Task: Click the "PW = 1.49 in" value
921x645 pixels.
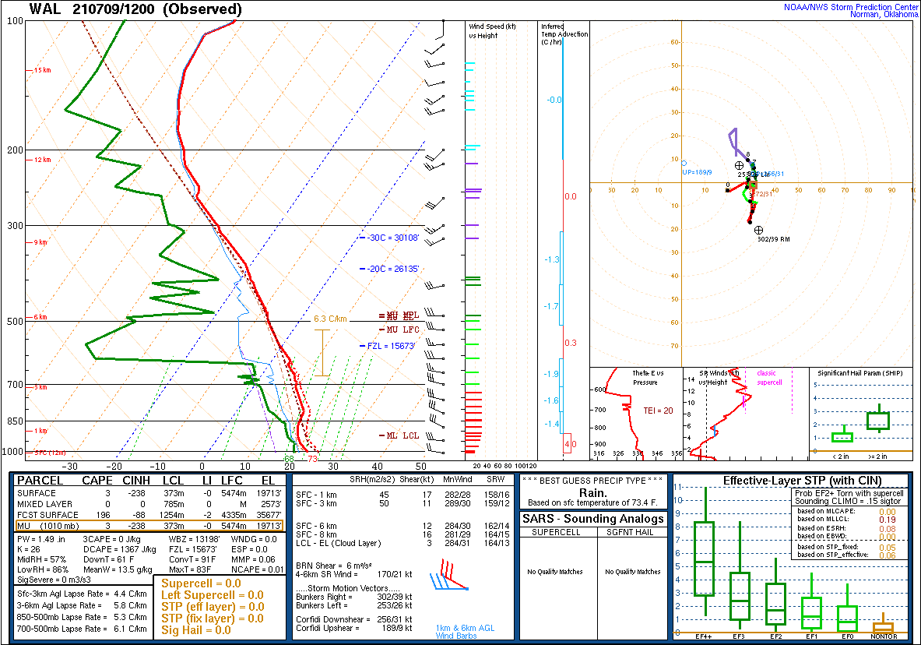Action: coord(41,539)
